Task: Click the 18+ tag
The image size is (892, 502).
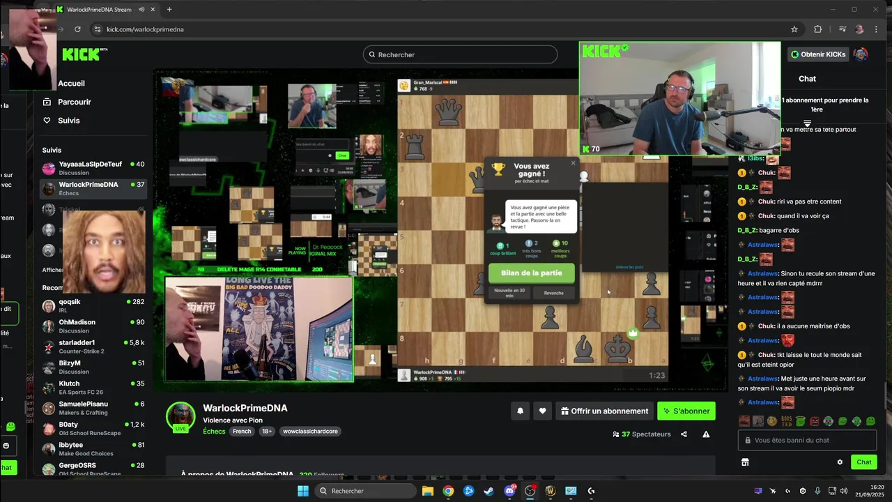Action: tap(267, 432)
